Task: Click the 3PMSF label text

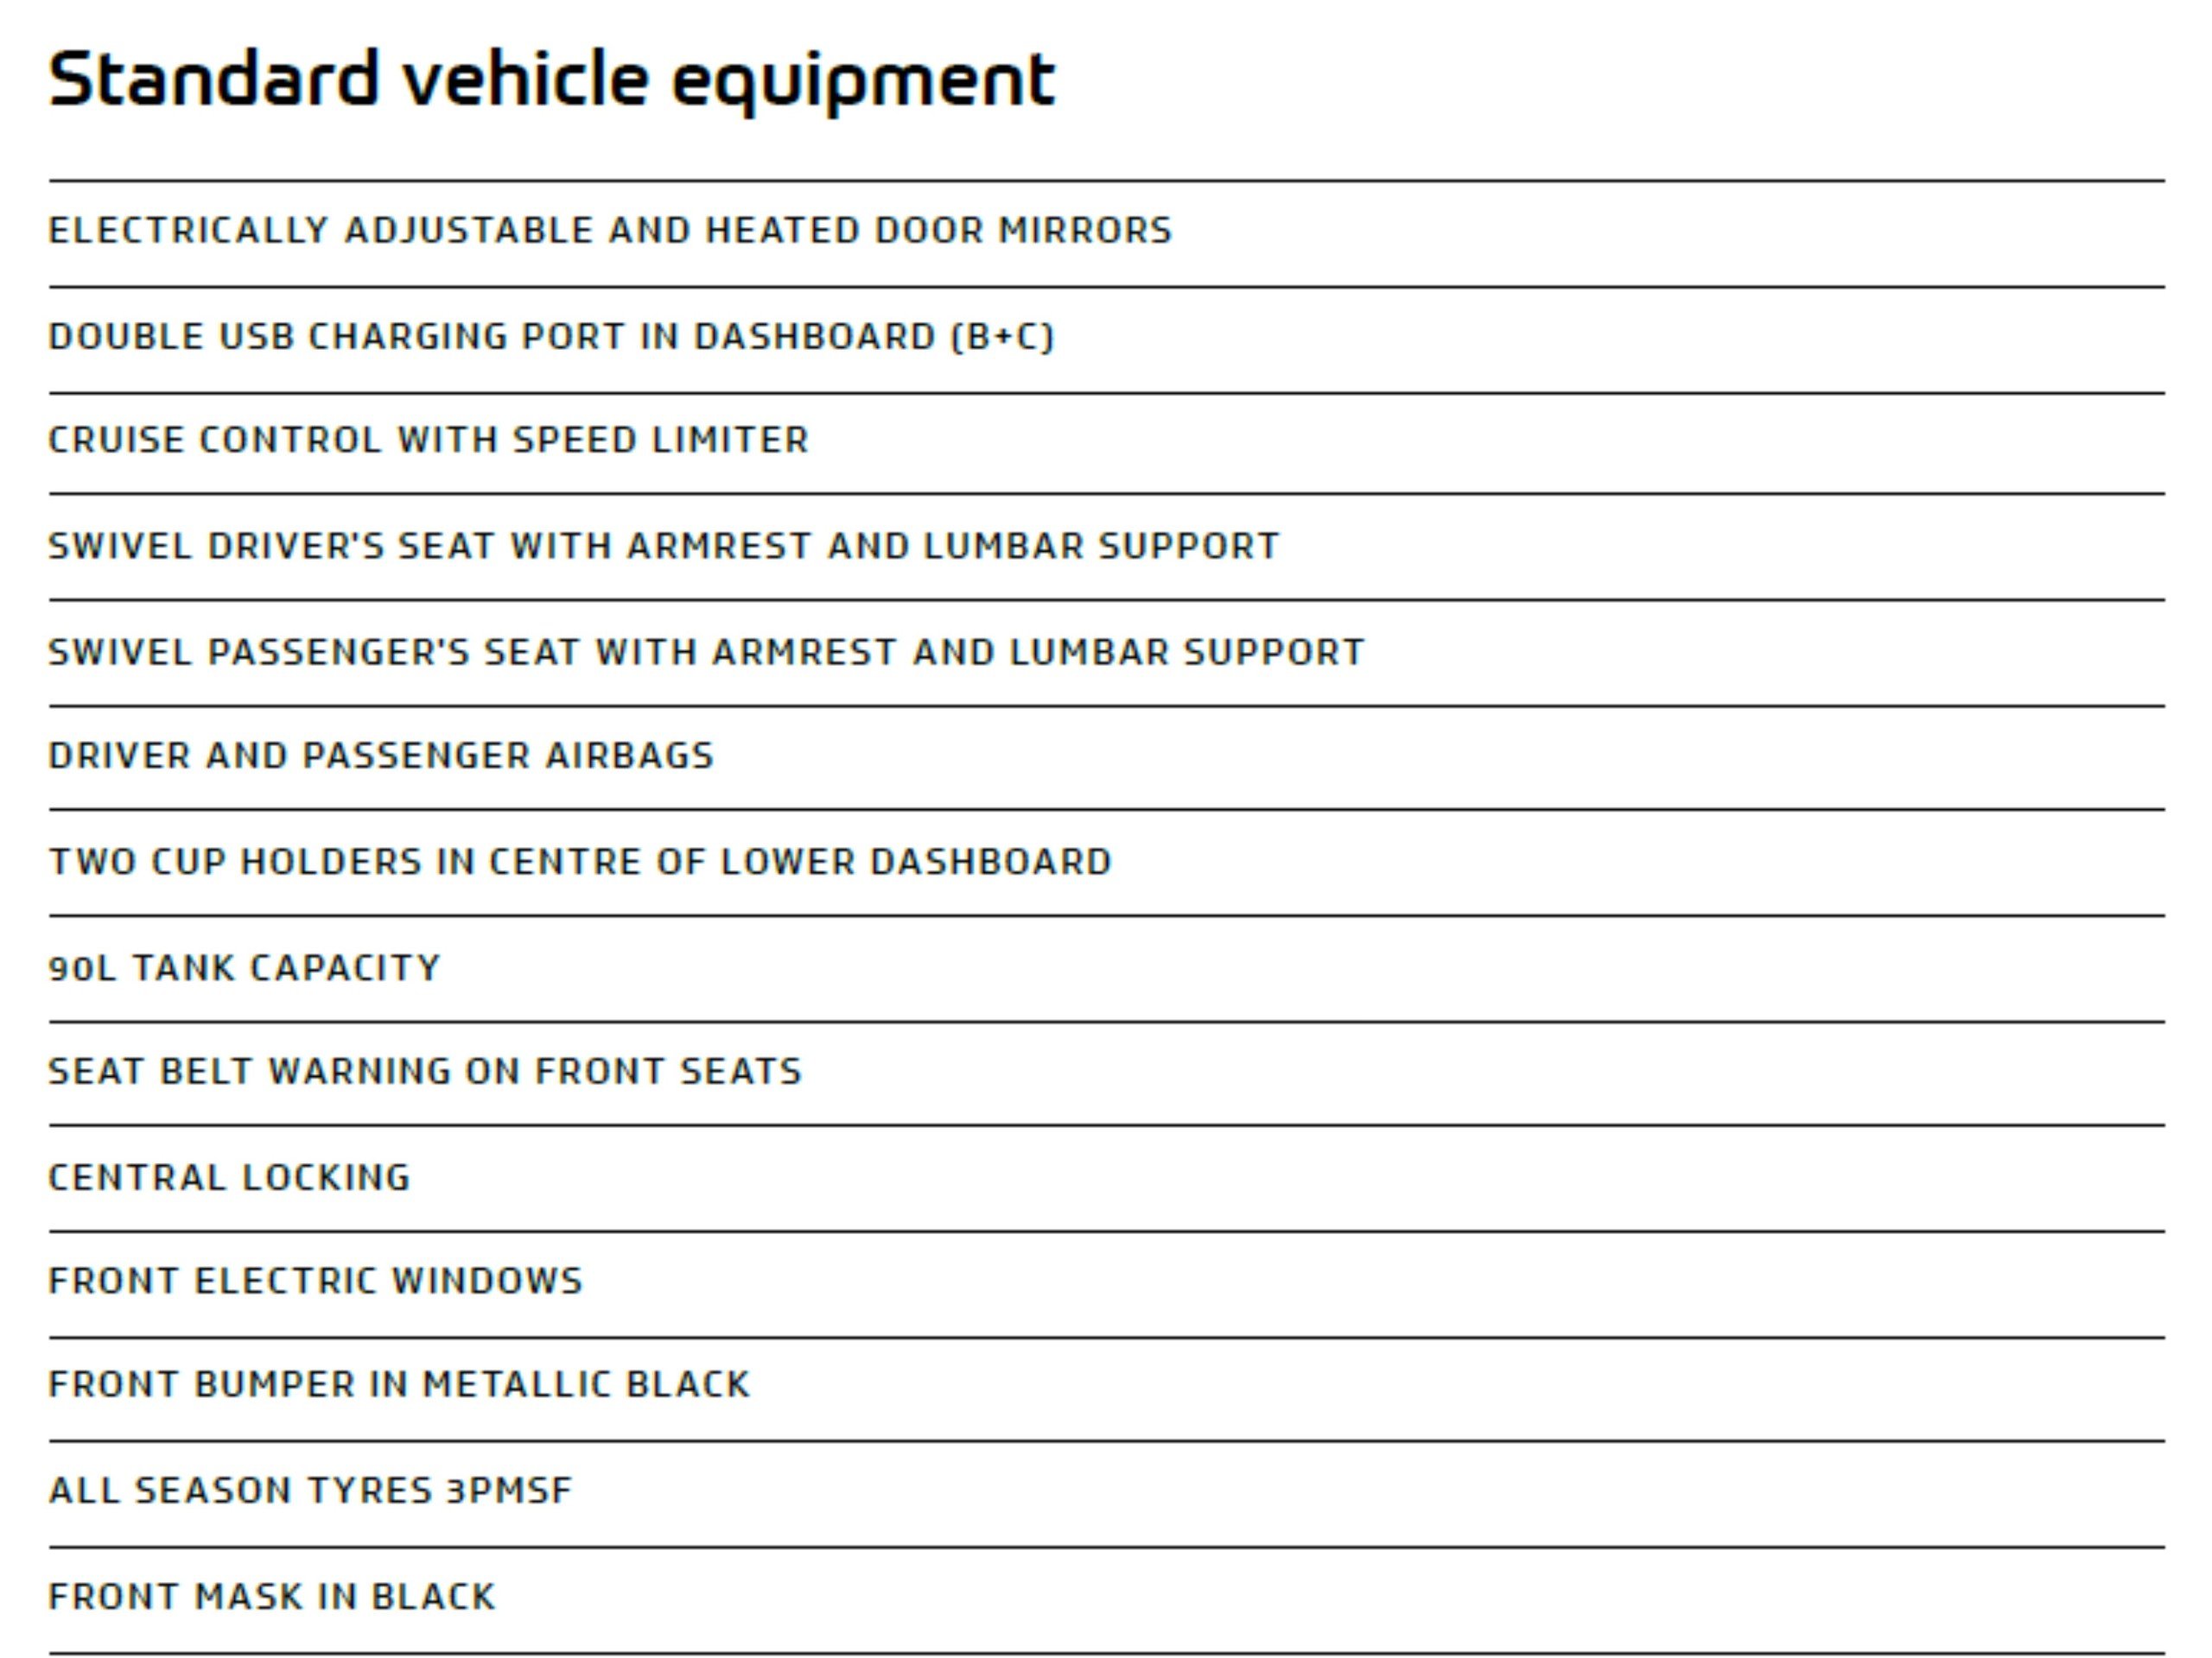Action: [x=509, y=1490]
